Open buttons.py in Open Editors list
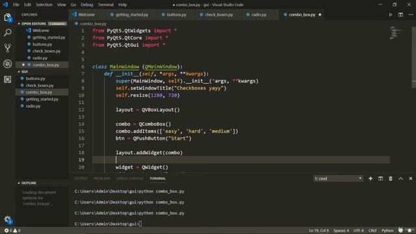Screen dimensions: 416x234 point(42,44)
